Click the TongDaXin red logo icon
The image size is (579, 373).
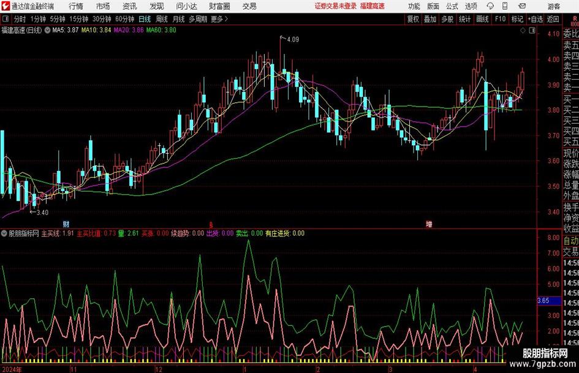tap(5, 6)
